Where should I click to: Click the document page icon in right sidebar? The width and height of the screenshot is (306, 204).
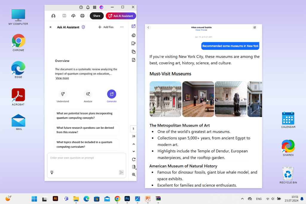pos(134,60)
